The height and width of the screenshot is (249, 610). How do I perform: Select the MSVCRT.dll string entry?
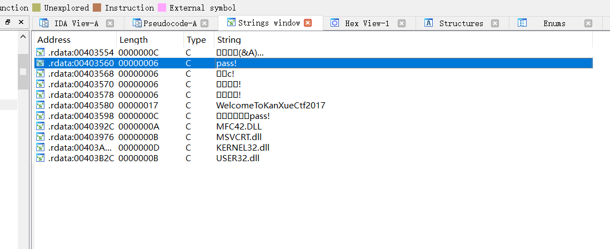click(x=239, y=137)
